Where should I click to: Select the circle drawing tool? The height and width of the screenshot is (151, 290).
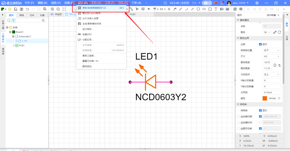(198, 9)
